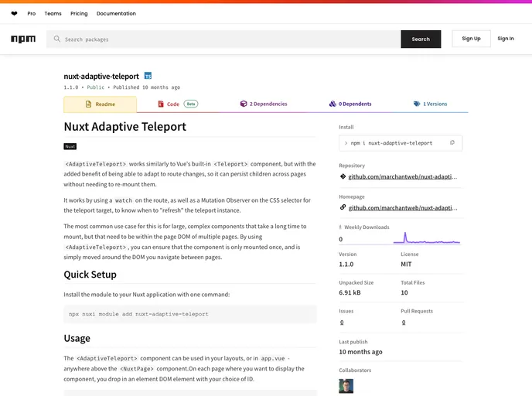This screenshot has height=396, width=532.
Task: Open the Pricing page link
Action: [79, 14]
